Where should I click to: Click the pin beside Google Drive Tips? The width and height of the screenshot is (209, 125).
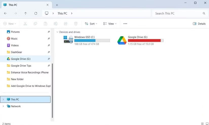pyautogui.click(x=49, y=66)
